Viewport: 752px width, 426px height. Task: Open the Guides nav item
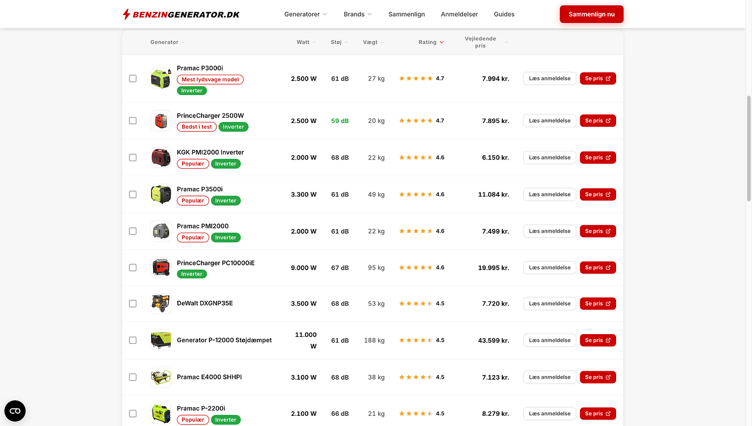[504, 15]
